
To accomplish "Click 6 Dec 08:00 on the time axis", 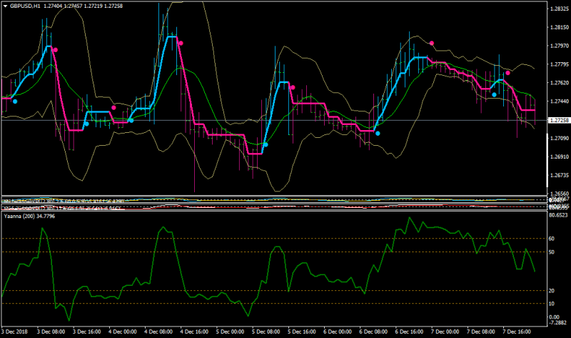I will tap(373, 332).
